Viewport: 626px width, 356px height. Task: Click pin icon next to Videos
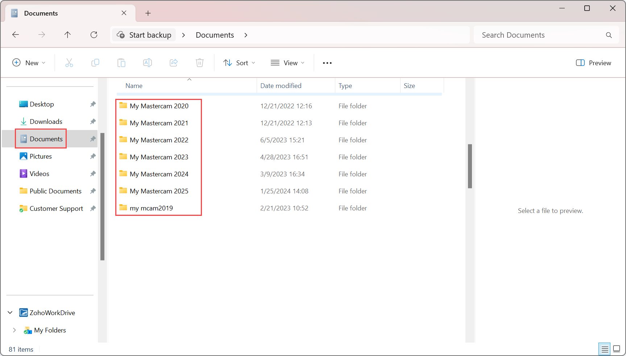(x=93, y=174)
